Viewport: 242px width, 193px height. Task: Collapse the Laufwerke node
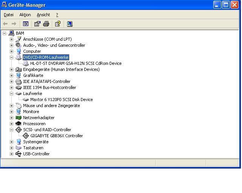11,93
